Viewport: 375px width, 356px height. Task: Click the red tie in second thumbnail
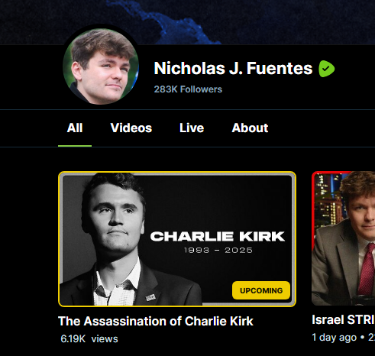[367, 270]
